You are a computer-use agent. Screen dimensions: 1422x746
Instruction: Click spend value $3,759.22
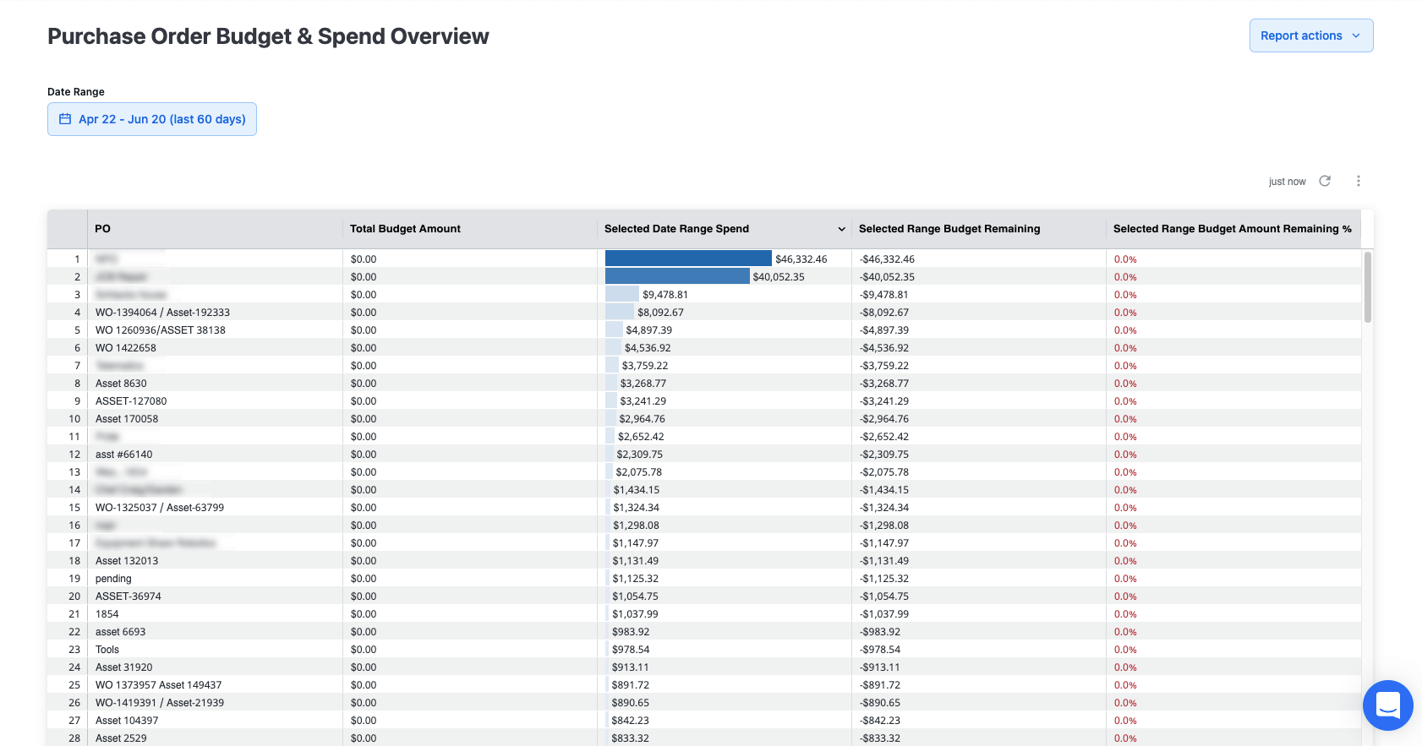coord(645,366)
